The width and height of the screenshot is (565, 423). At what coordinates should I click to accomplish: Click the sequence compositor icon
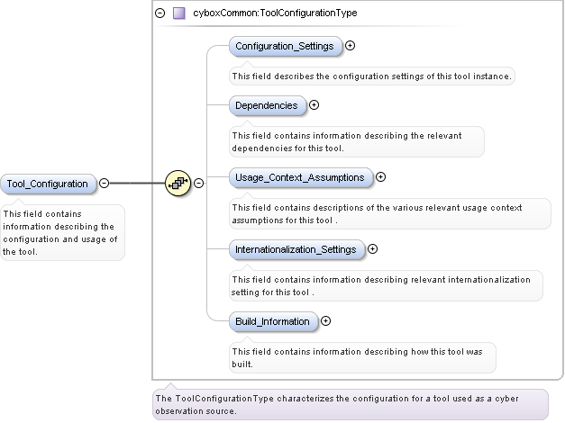click(x=178, y=184)
